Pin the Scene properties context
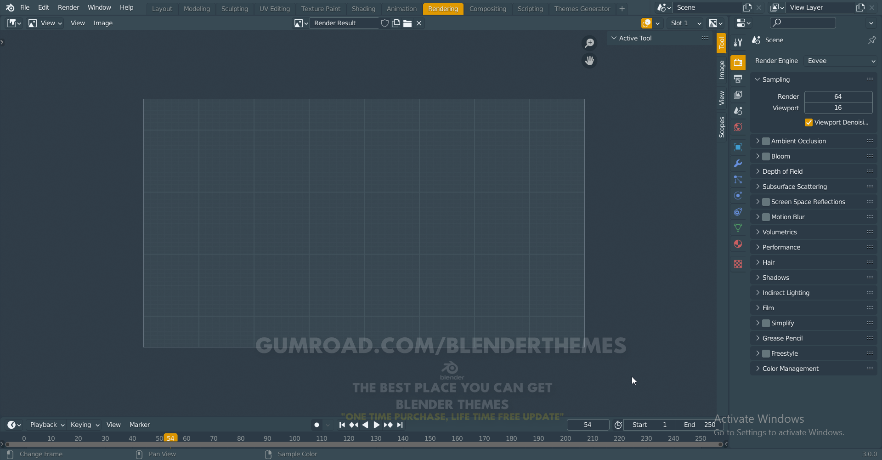 871,40
